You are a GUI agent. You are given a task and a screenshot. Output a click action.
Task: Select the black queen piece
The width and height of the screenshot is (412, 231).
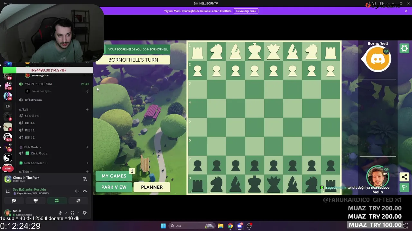pos(273,184)
